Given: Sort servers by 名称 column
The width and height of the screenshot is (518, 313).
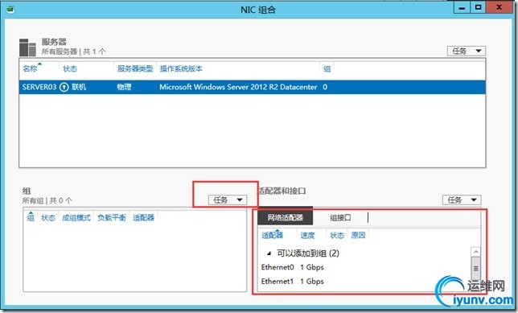Looking at the screenshot, I should (30, 68).
